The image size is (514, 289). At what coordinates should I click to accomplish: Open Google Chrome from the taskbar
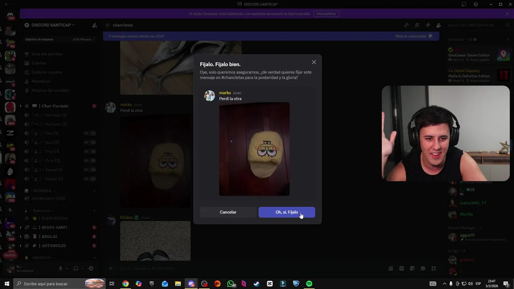(x=126, y=284)
